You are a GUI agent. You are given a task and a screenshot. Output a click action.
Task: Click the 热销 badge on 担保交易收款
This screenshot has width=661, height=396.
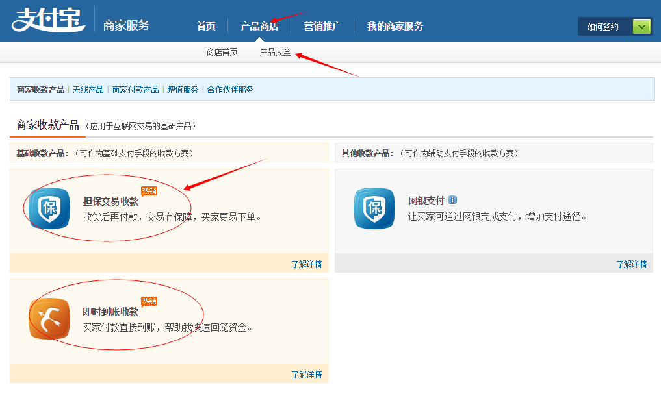[x=149, y=191]
